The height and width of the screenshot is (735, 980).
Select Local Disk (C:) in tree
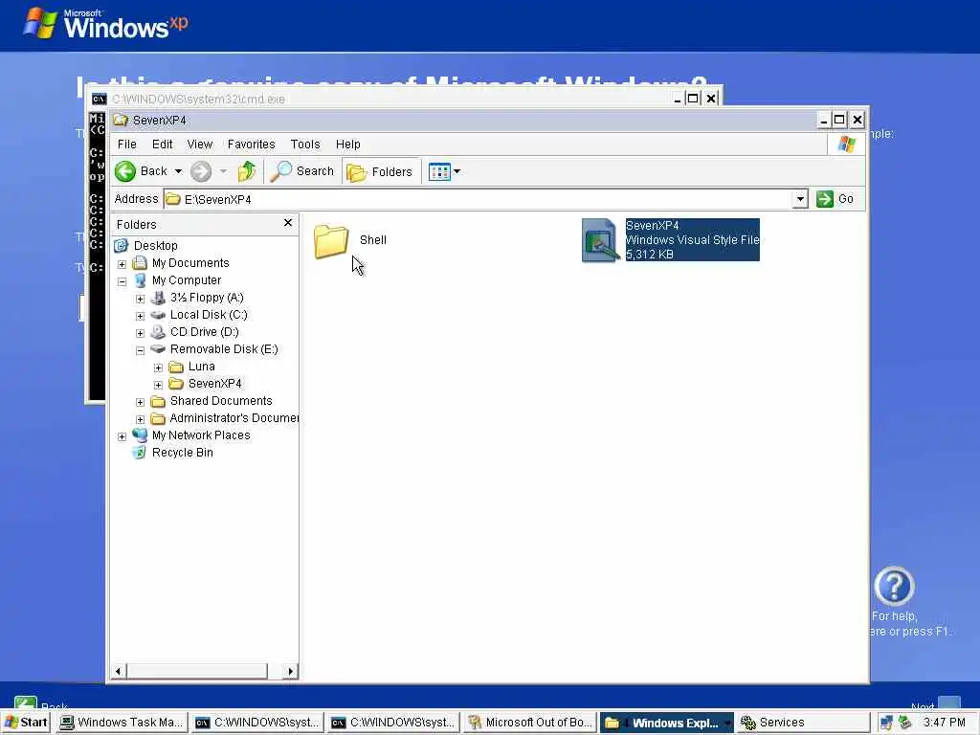click(209, 315)
